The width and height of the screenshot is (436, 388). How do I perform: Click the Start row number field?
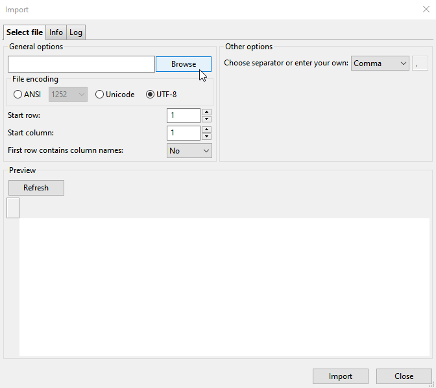click(x=183, y=115)
